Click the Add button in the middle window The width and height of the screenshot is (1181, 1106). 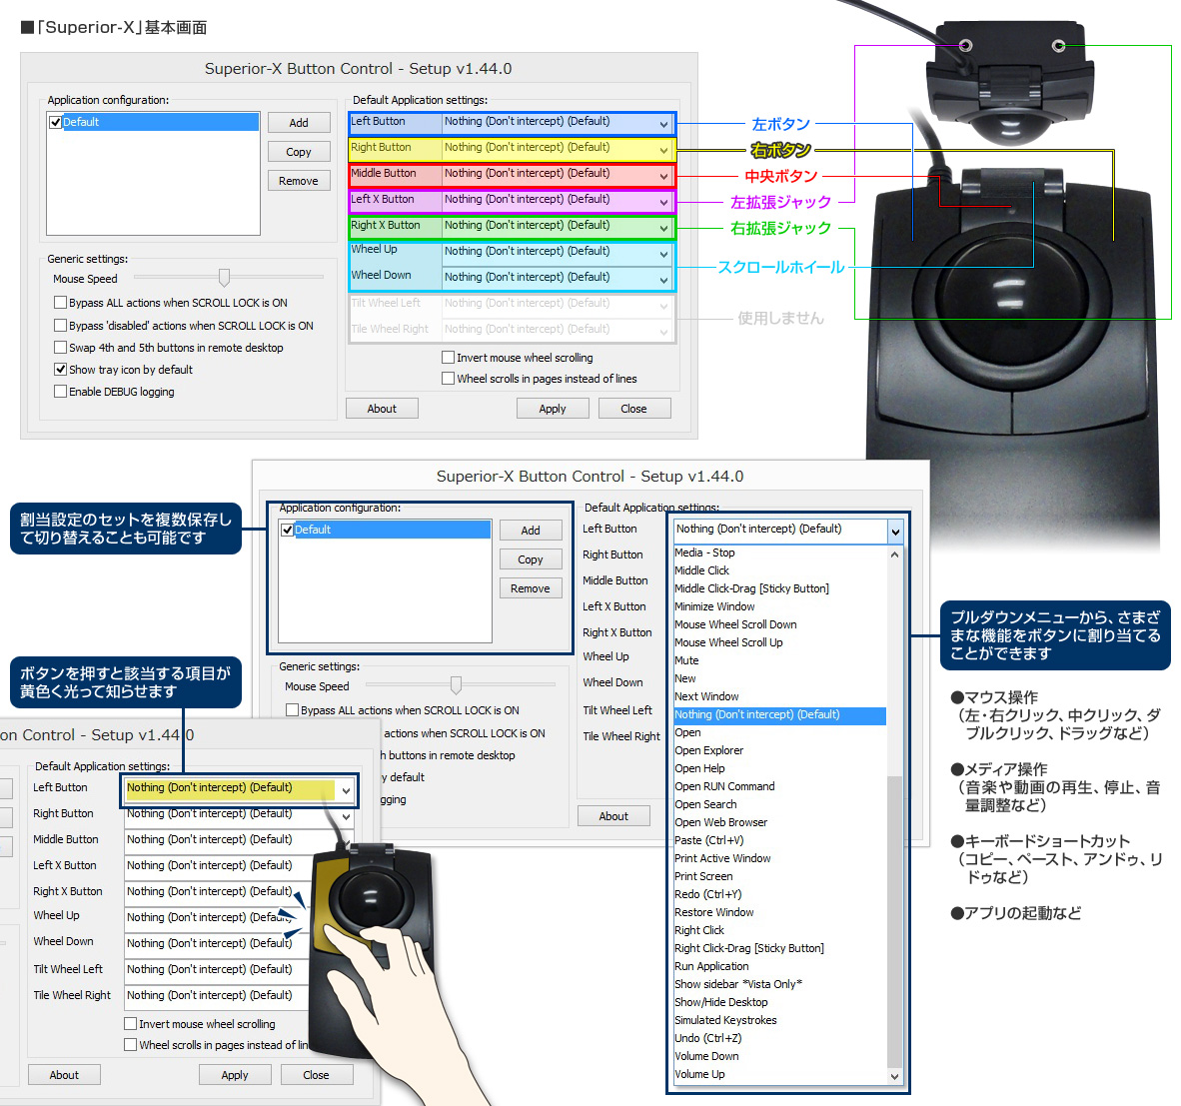(531, 531)
